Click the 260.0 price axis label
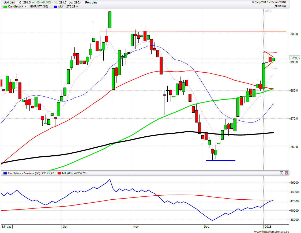The width and height of the screenshot is (301, 233). (294, 147)
